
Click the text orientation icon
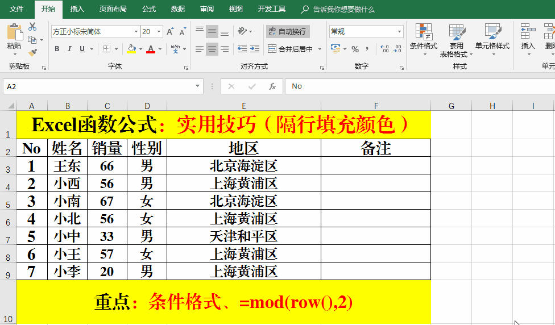pos(242,31)
